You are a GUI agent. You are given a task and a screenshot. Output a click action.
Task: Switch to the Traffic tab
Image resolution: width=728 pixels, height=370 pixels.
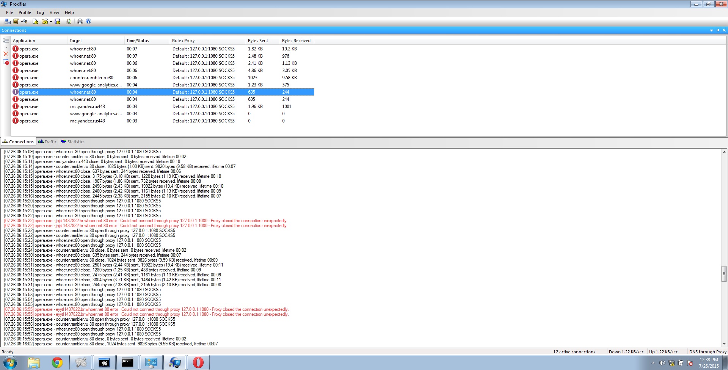(x=47, y=142)
